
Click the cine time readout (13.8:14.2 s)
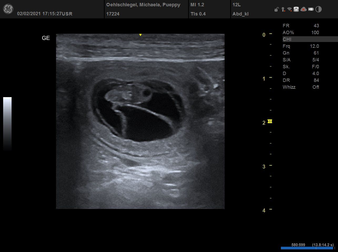click(323, 245)
